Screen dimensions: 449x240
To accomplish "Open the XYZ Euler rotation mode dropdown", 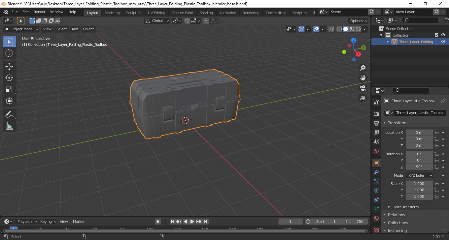I will pyautogui.click(x=419, y=175).
